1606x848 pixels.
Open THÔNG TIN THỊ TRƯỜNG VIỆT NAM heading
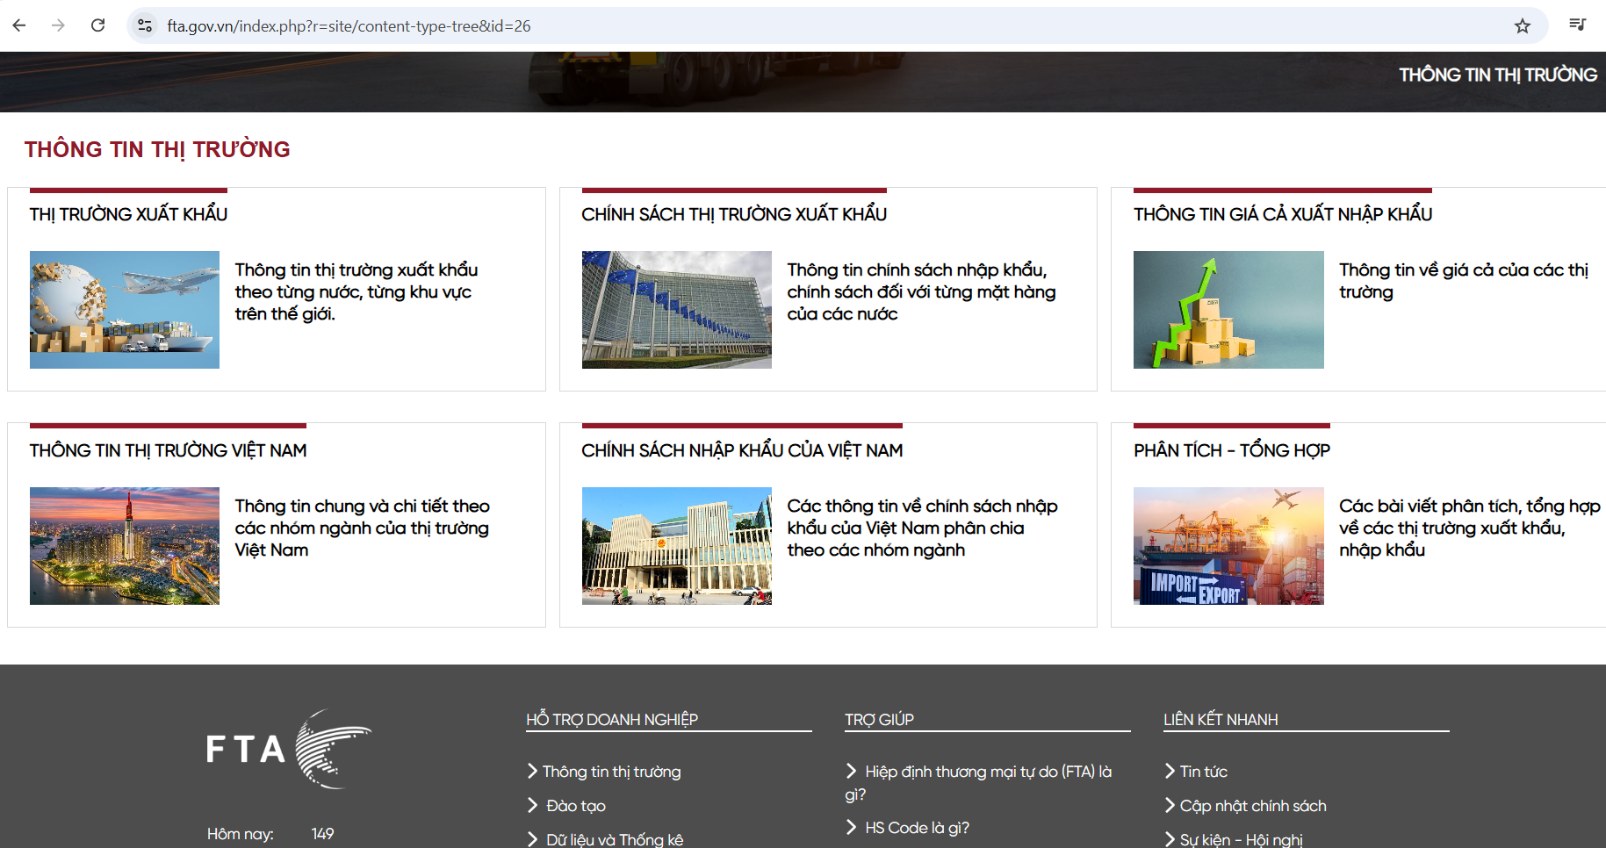168,450
